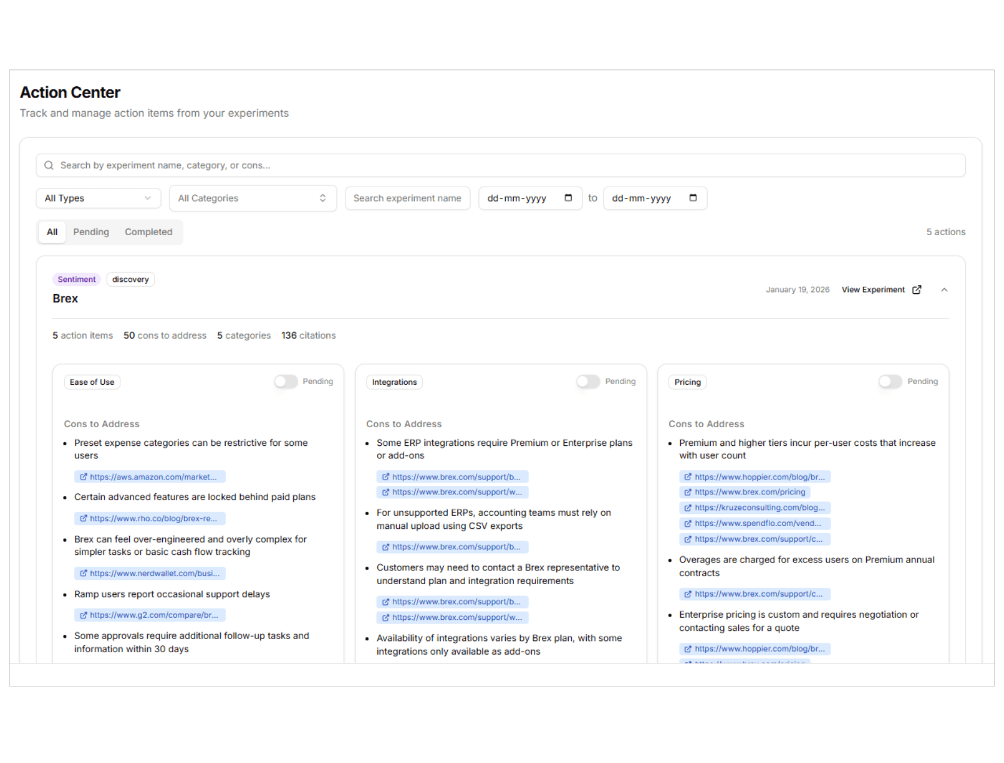Type in the Search experiment name field
This screenshot has height=763, width=1004.
click(408, 197)
